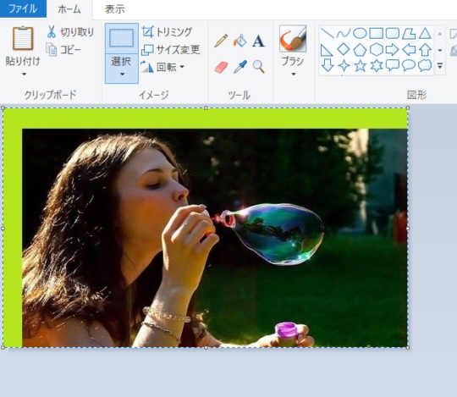This screenshot has width=457, height=397.
Task: Switch to the 表示 tab
Action: [115, 9]
